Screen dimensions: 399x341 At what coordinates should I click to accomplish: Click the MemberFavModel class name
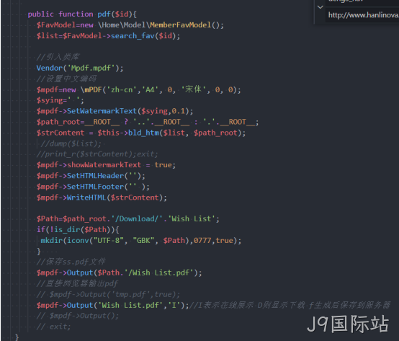click(x=181, y=25)
